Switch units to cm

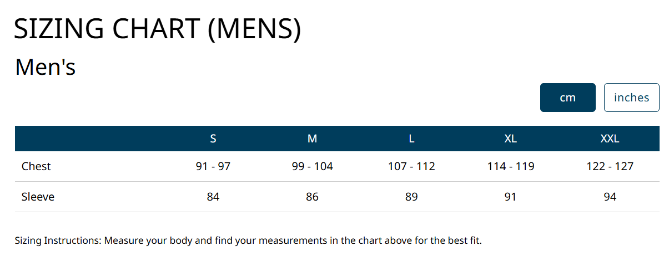click(567, 98)
